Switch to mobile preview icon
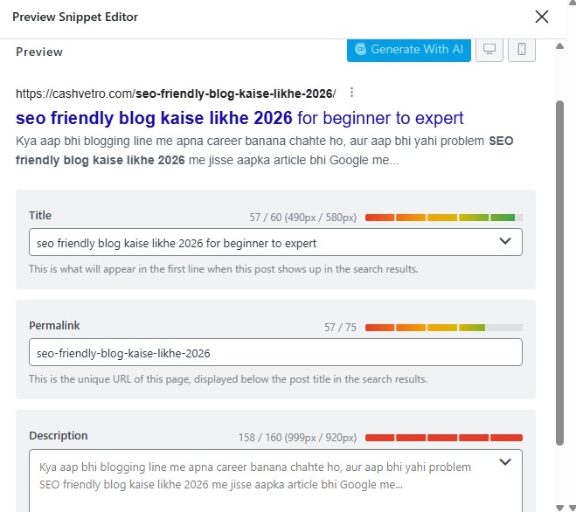This screenshot has height=512, width=576. [x=522, y=50]
